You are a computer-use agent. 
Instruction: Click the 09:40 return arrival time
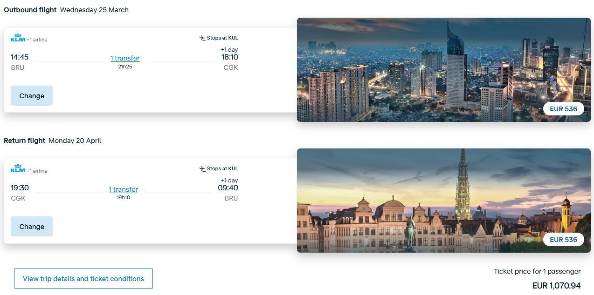tap(228, 188)
